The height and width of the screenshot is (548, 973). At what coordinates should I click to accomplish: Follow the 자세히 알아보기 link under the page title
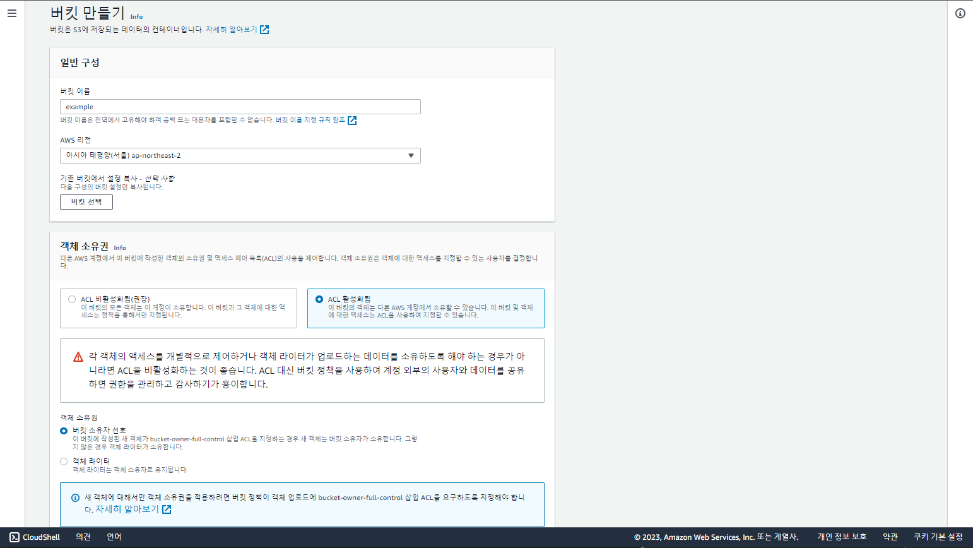coord(232,30)
